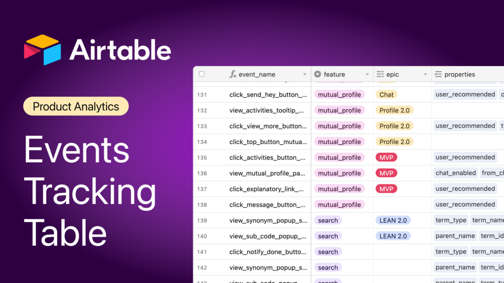
Task: Select row number 140
Action: (x=202, y=236)
